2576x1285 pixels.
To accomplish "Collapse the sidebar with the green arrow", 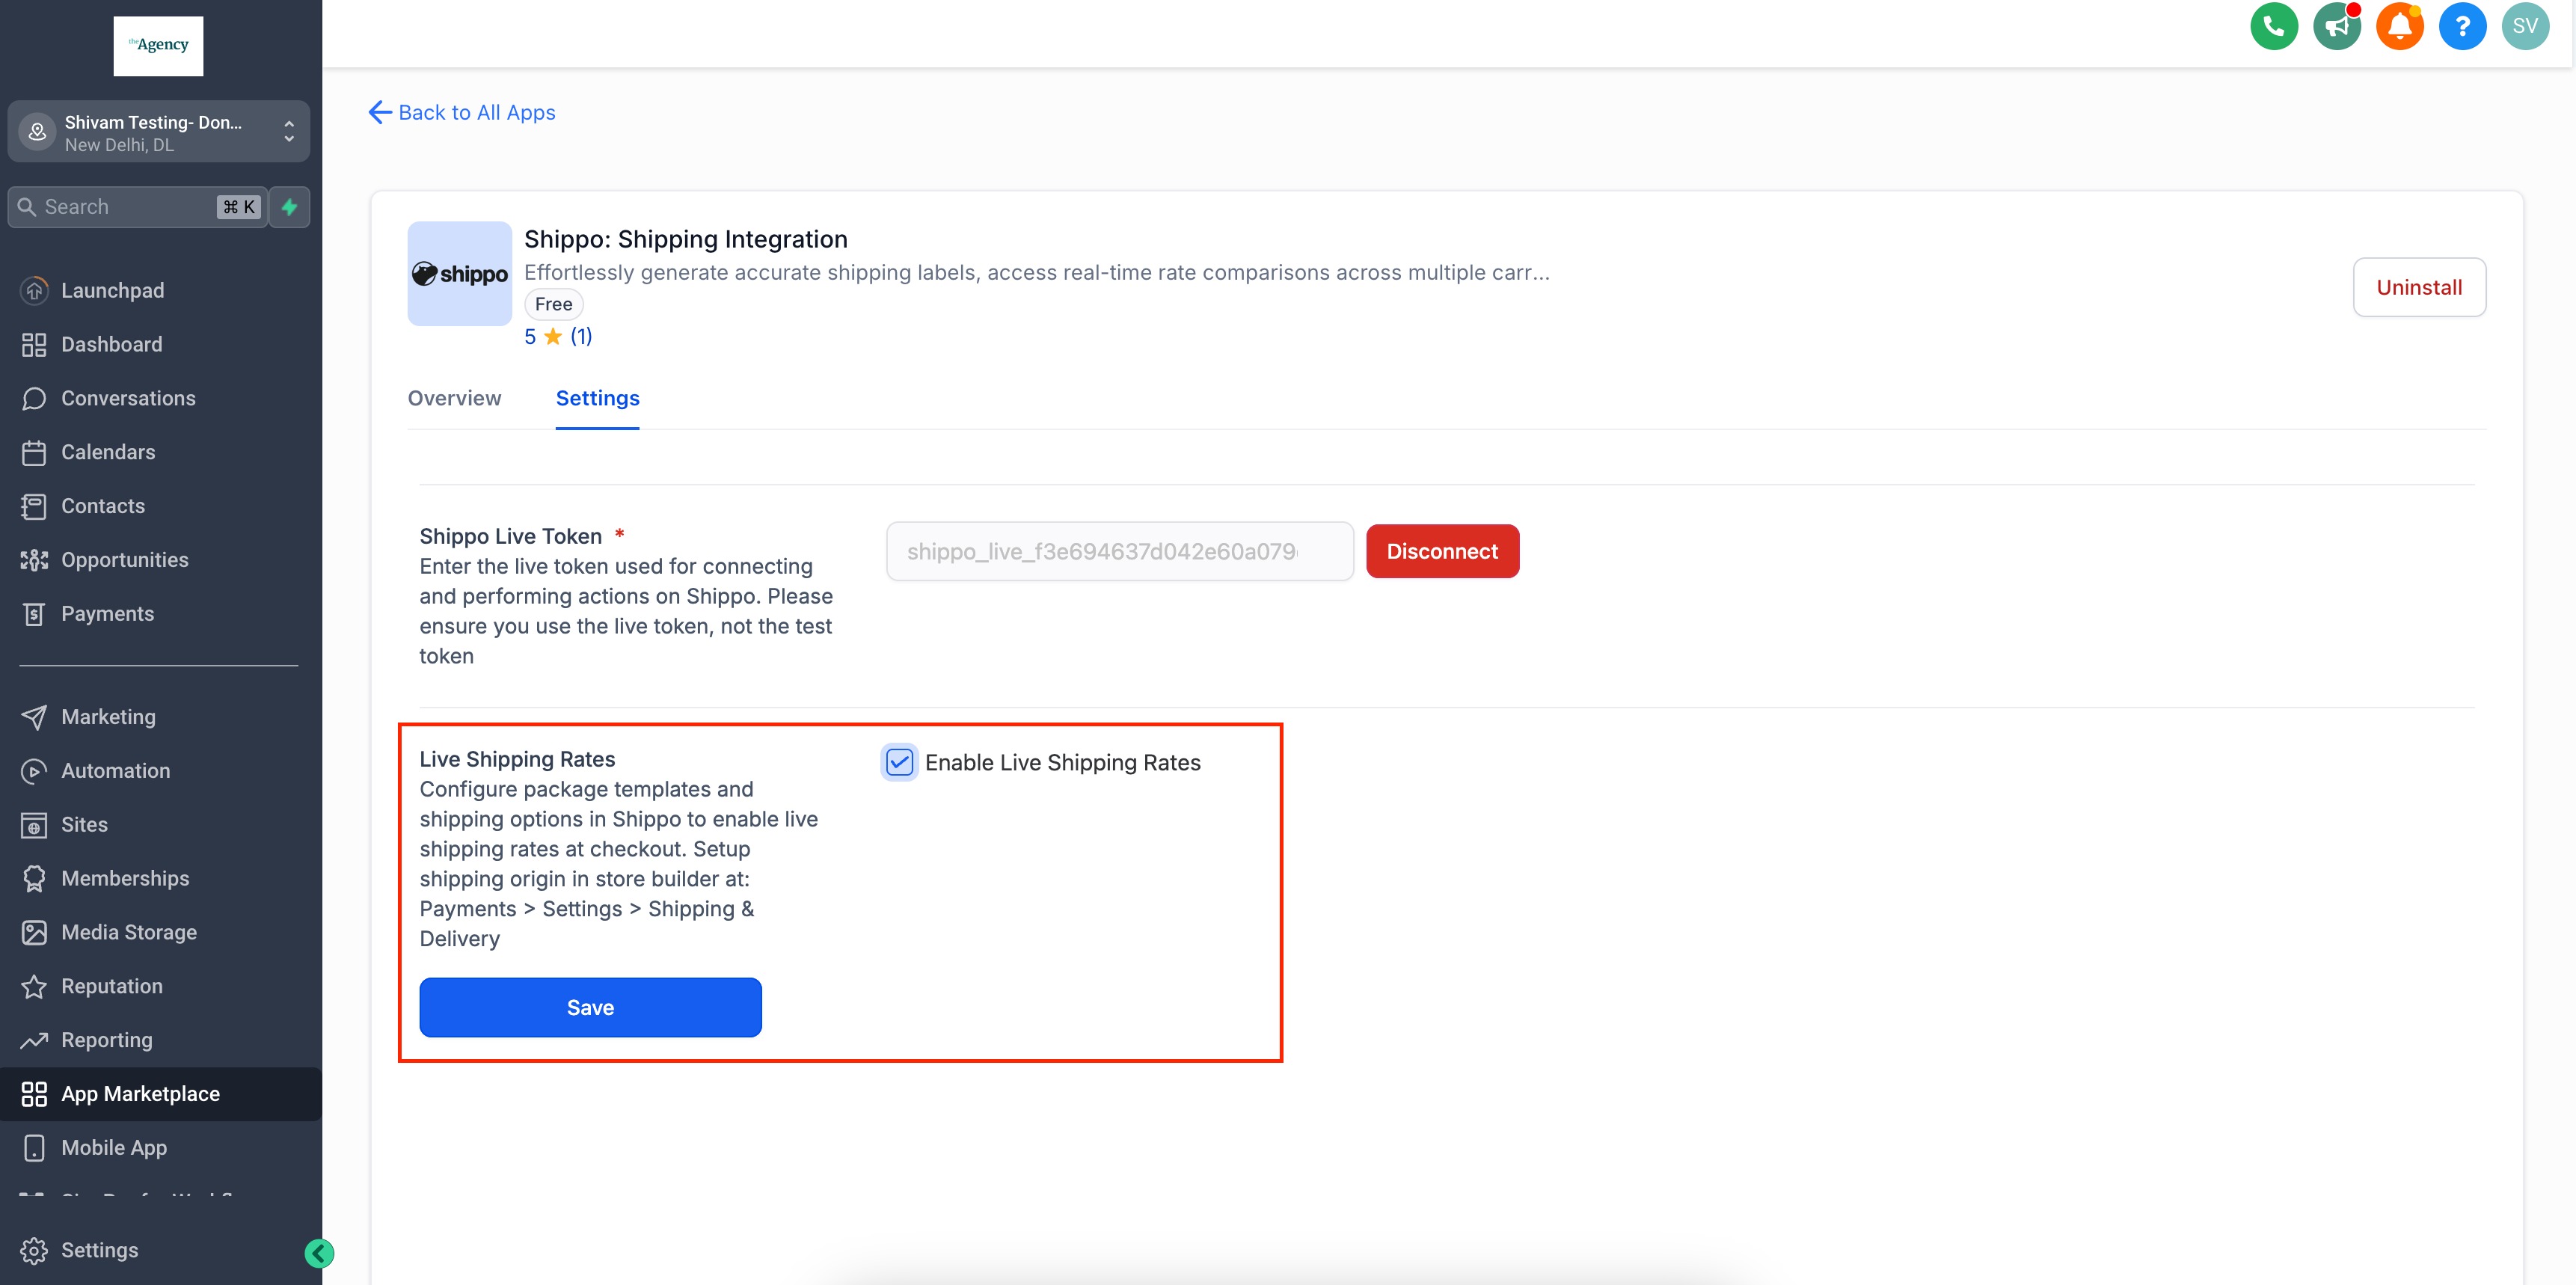I will tap(319, 1253).
